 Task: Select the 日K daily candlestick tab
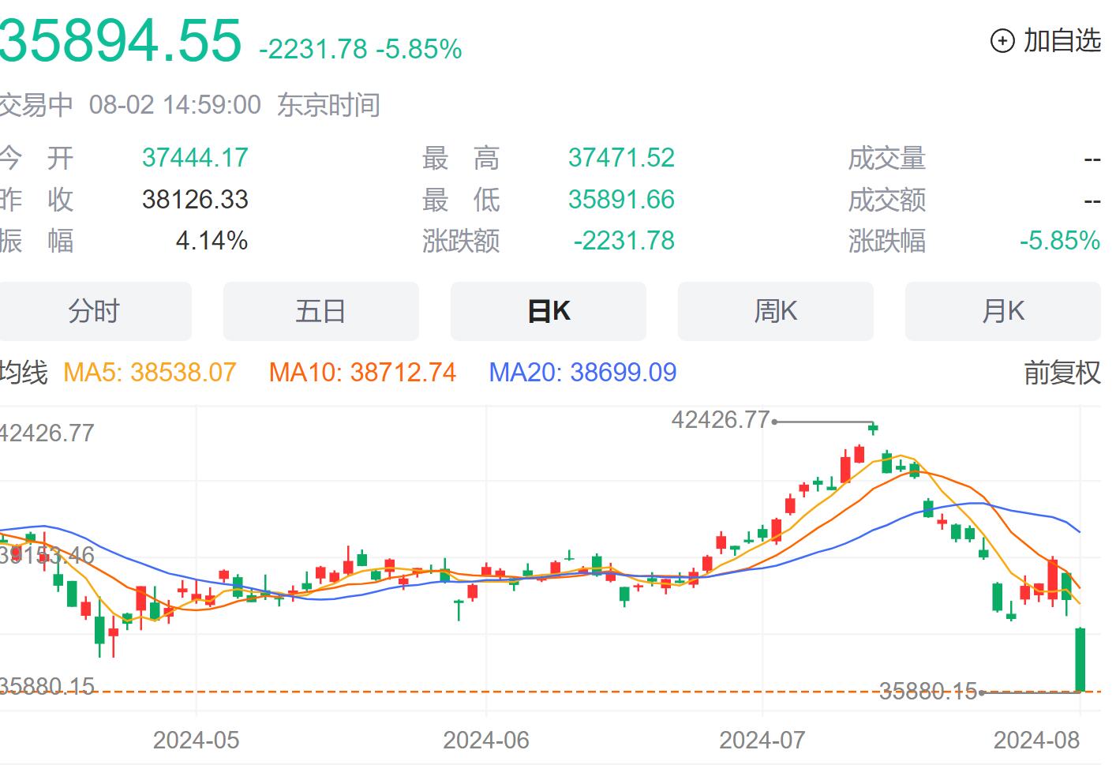(x=549, y=311)
